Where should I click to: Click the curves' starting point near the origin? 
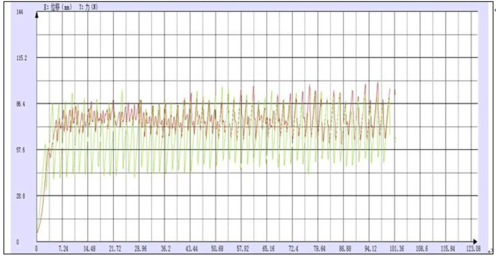pos(37,233)
